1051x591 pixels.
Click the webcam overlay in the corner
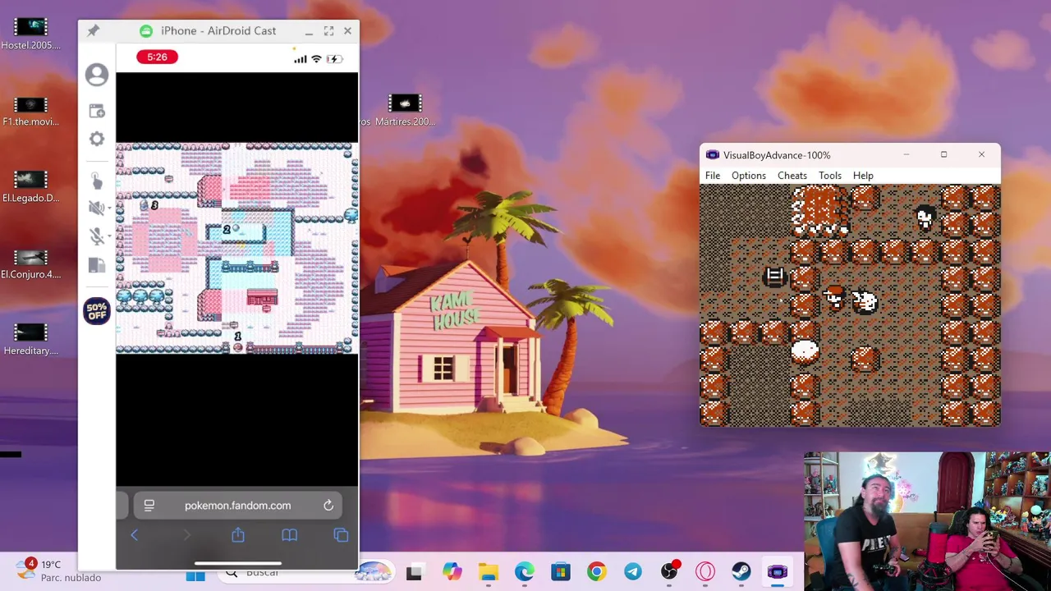[927, 521]
